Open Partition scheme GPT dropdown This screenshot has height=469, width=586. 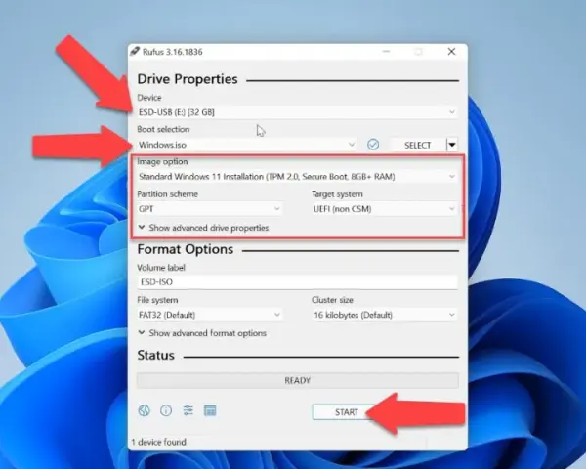210,209
